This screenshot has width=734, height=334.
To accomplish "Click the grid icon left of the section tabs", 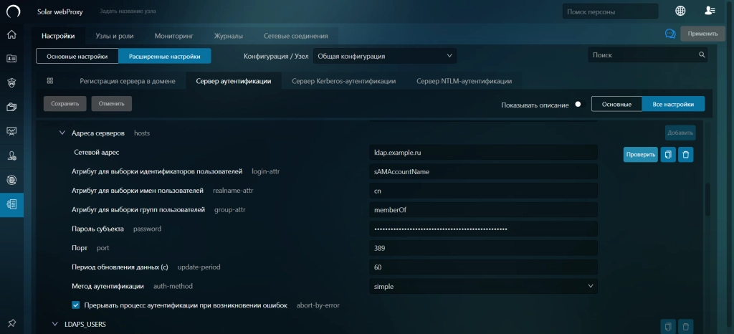I will pyautogui.click(x=50, y=80).
